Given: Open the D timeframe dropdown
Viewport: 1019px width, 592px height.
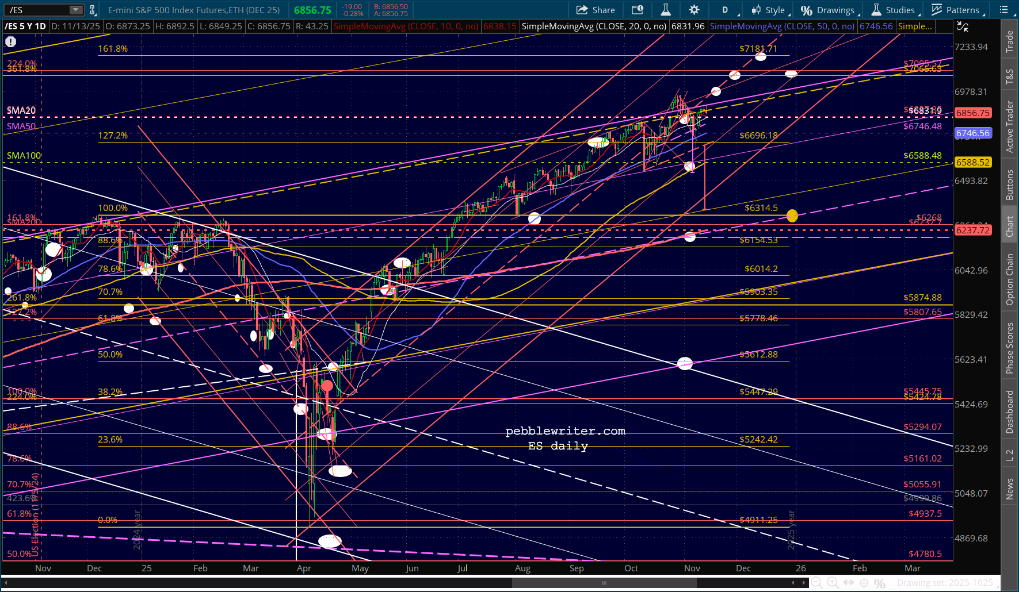Looking at the screenshot, I should [x=726, y=10].
